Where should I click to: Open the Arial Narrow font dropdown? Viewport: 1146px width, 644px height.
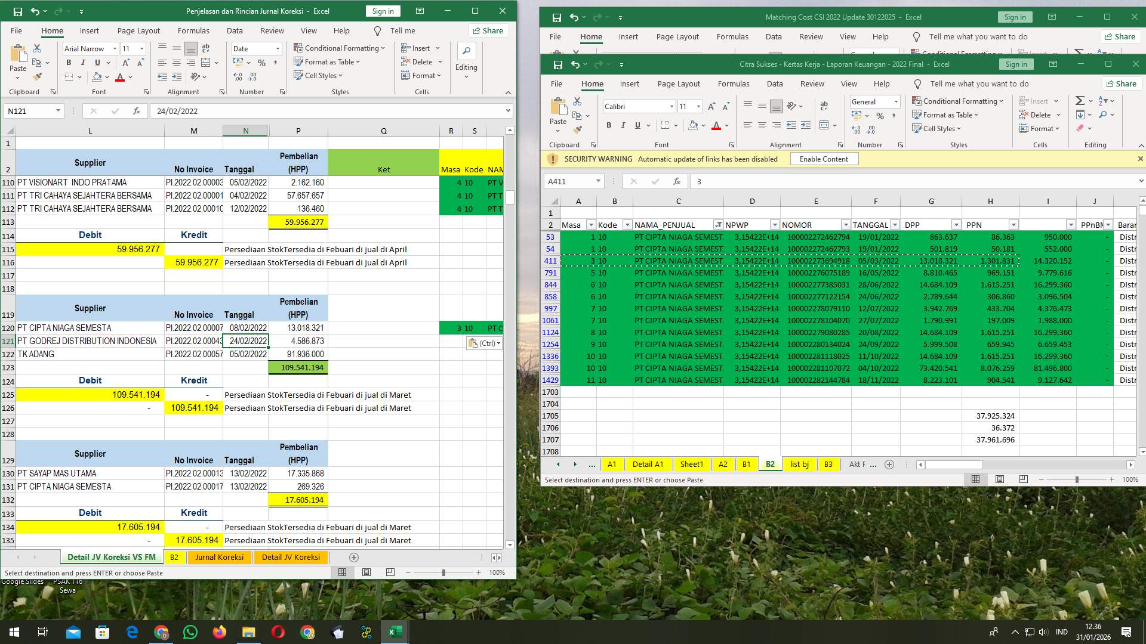115,48
